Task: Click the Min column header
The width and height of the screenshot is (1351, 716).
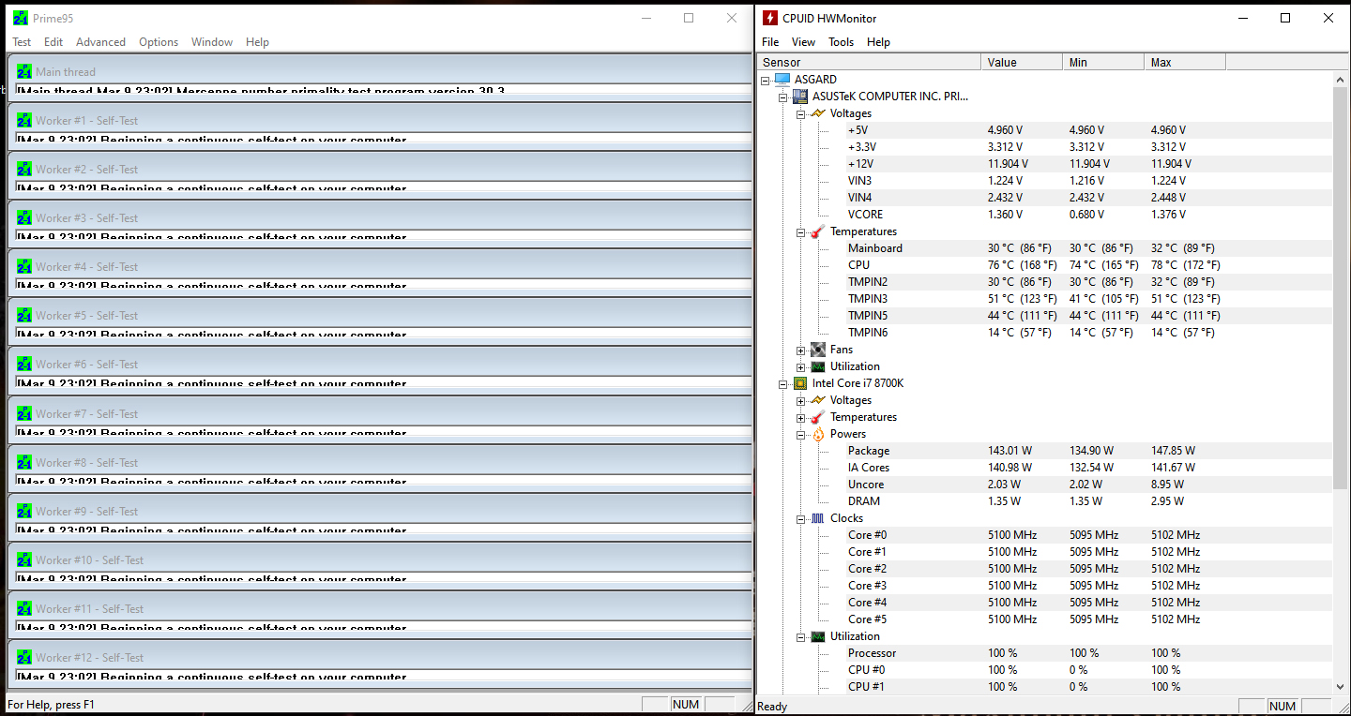Action: pyautogui.click(x=1103, y=63)
